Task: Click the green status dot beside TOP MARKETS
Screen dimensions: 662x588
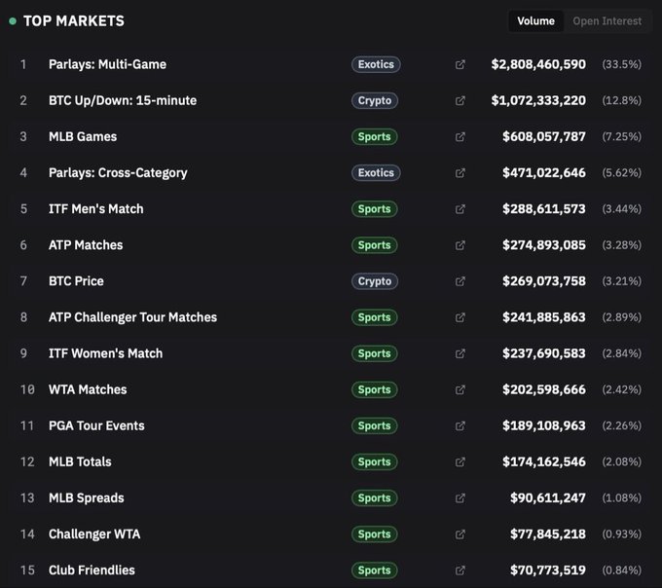Action: 13,21
